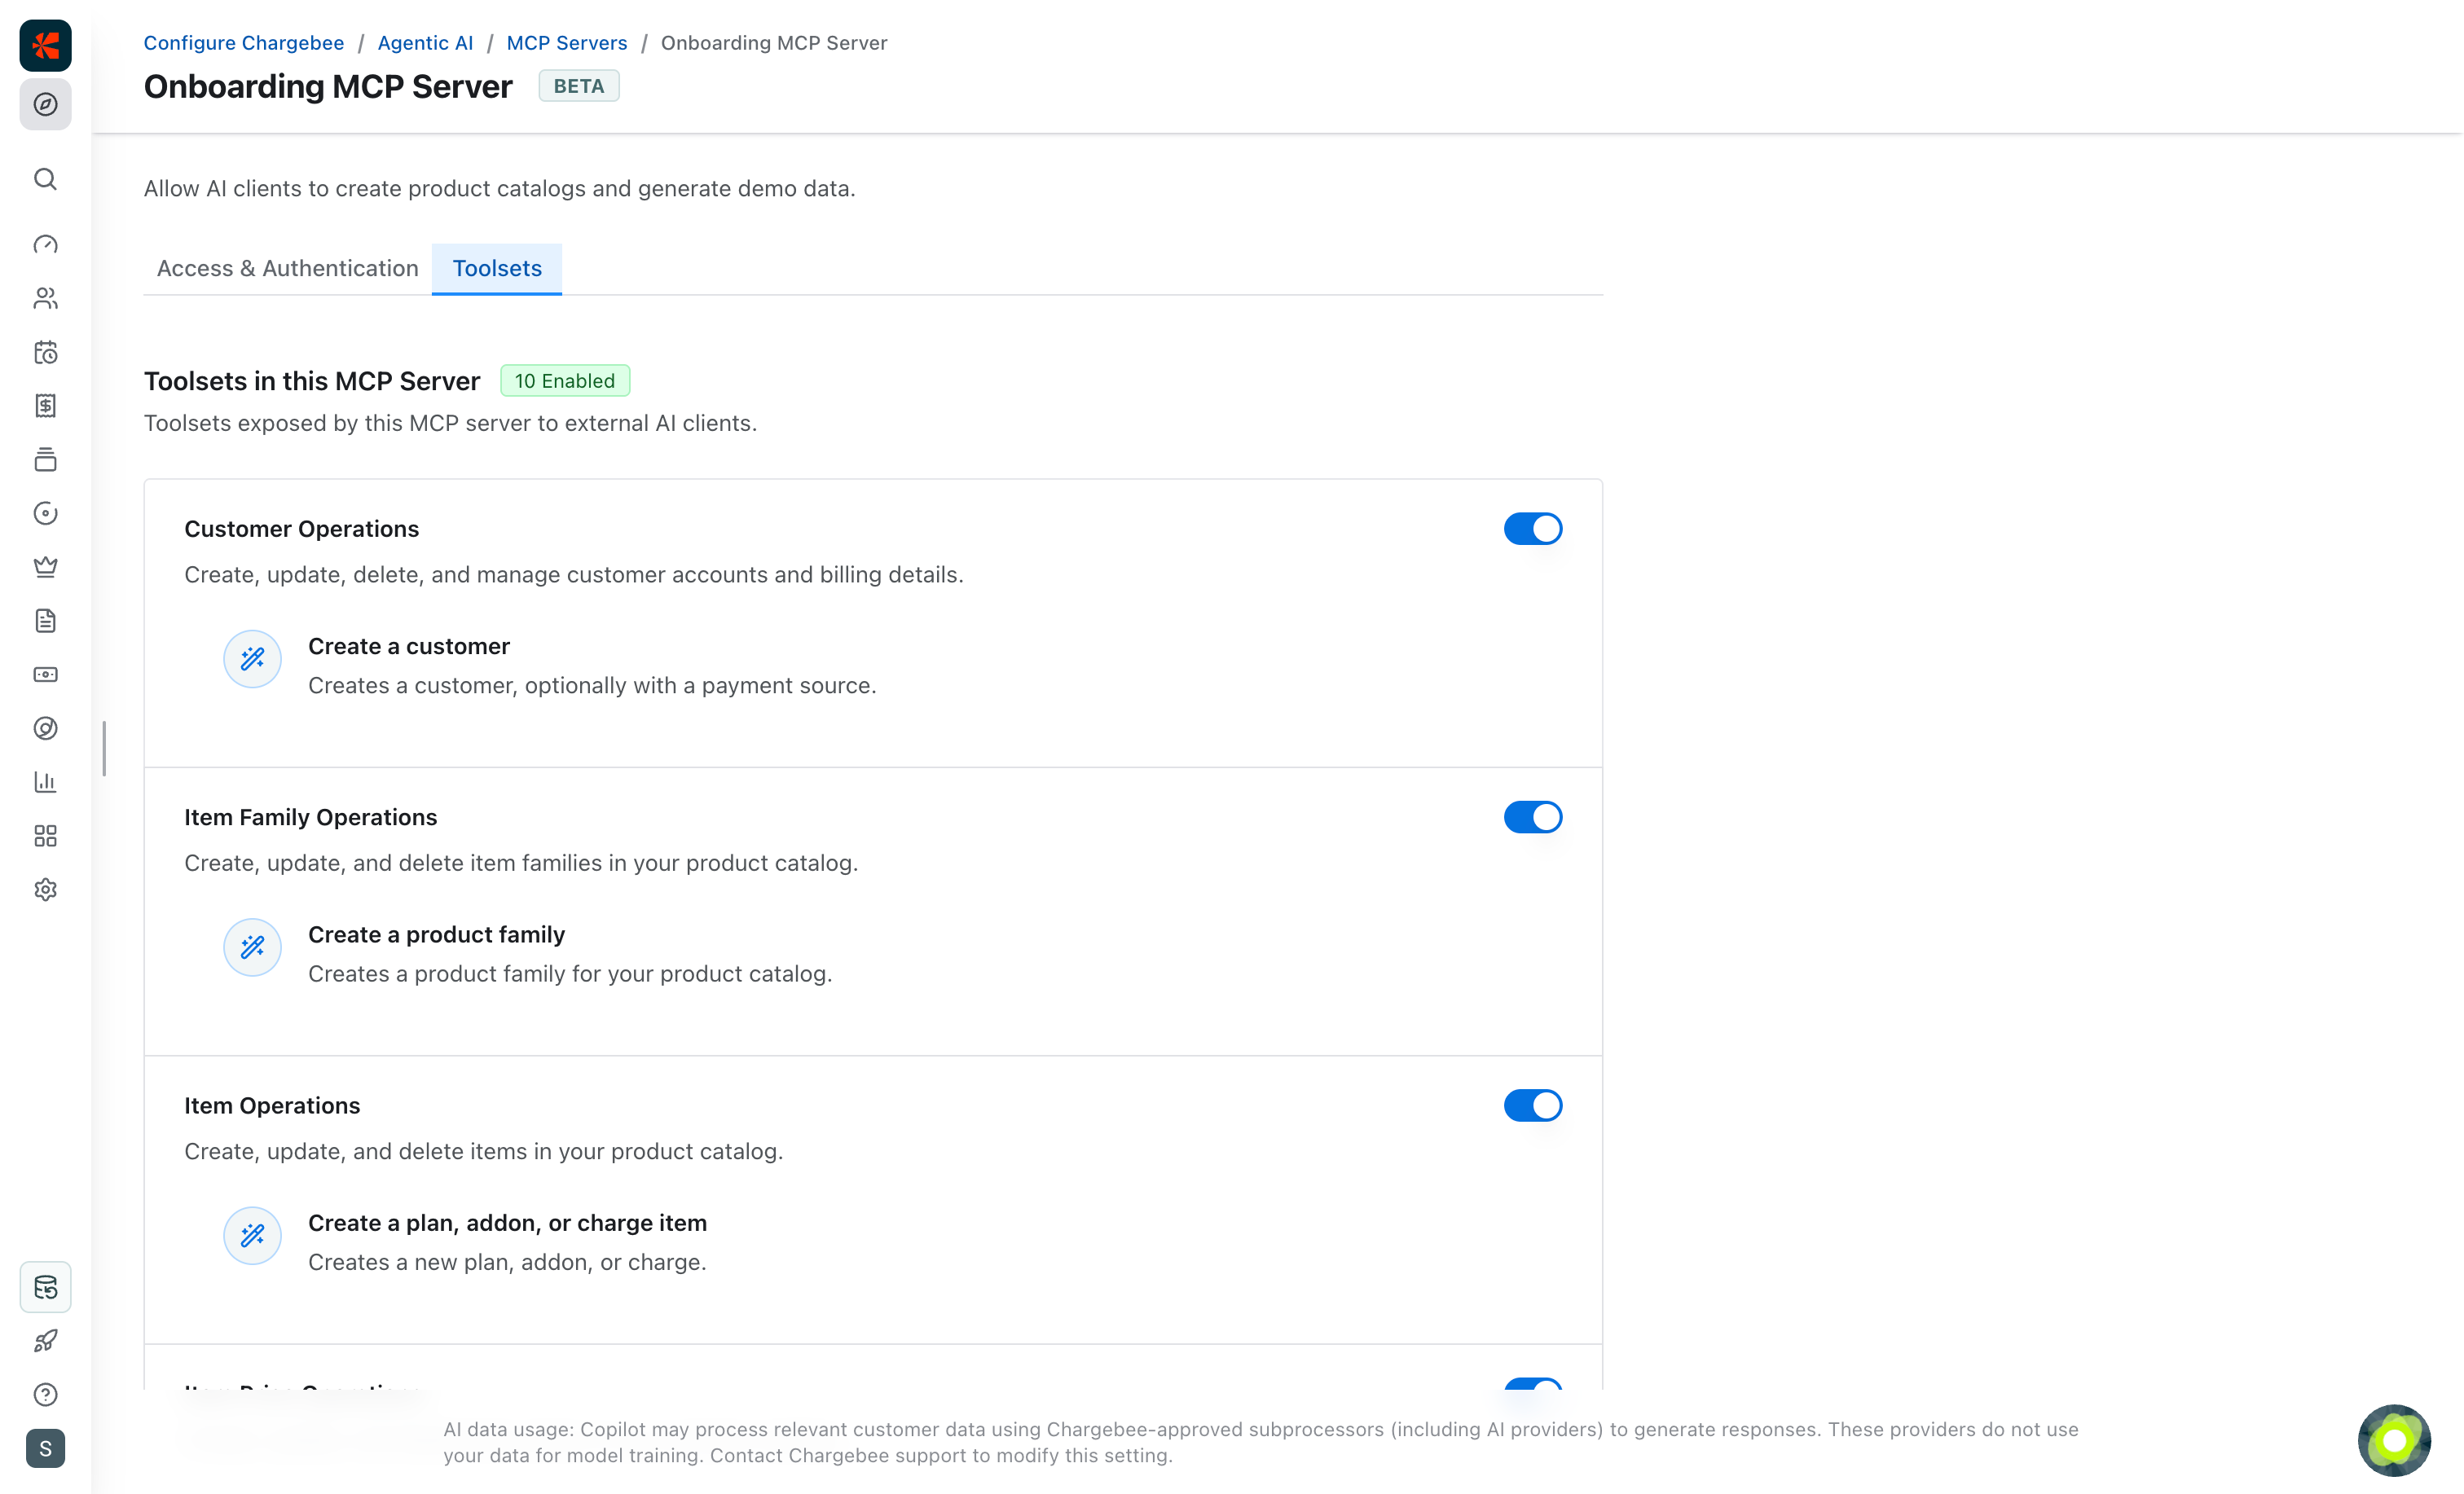Click the wand icon beside Create a product family
The image size is (2464, 1494).
tap(252, 947)
